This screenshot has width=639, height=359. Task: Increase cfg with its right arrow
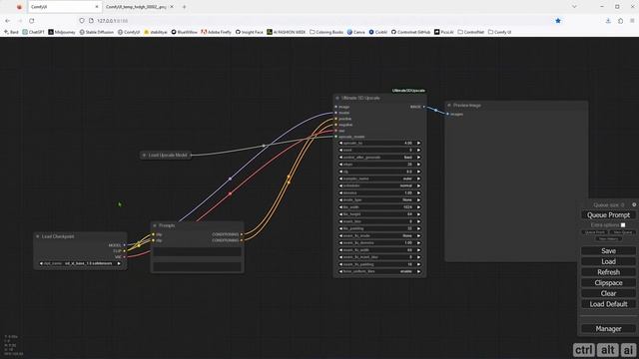418,172
